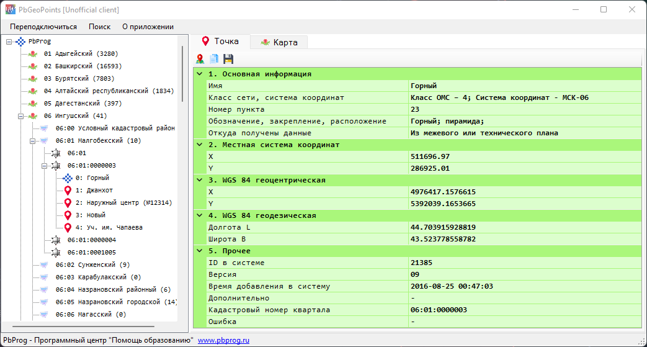Screen dimensions: 647x347
Task: Click the red pin icon beside Джанхот
Action: coord(68,191)
